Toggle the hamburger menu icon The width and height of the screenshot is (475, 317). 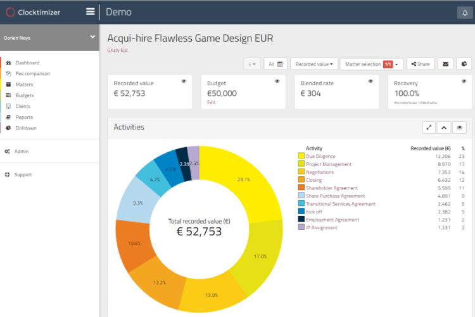click(x=90, y=12)
